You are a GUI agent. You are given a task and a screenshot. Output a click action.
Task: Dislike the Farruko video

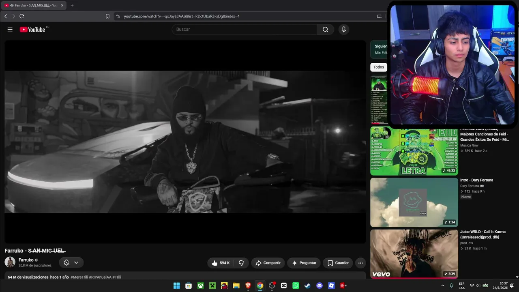(x=242, y=263)
